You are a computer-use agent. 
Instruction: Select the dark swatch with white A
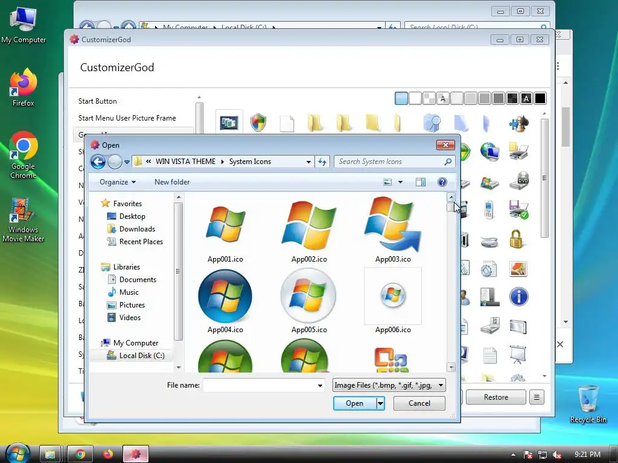tap(526, 98)
